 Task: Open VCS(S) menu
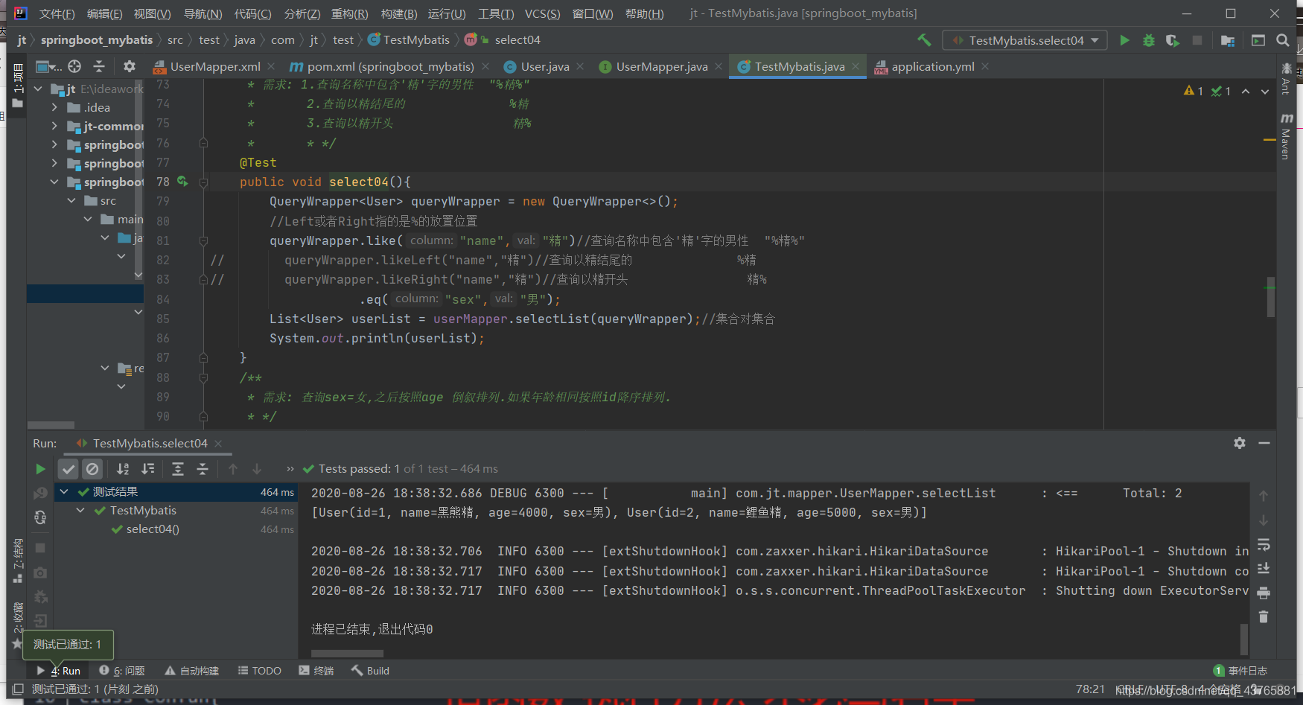[542, 14]
